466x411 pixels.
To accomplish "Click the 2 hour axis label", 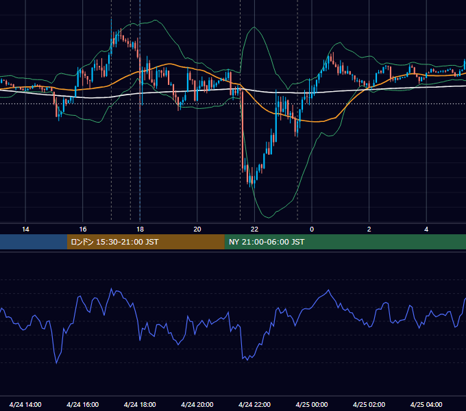I will [x=369, y=229].
